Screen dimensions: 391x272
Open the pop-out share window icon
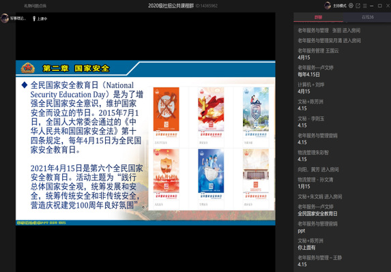click(x=358, y=5)
